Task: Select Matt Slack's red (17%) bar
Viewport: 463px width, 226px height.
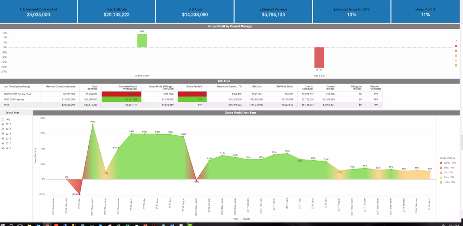Action: (319, 57)
